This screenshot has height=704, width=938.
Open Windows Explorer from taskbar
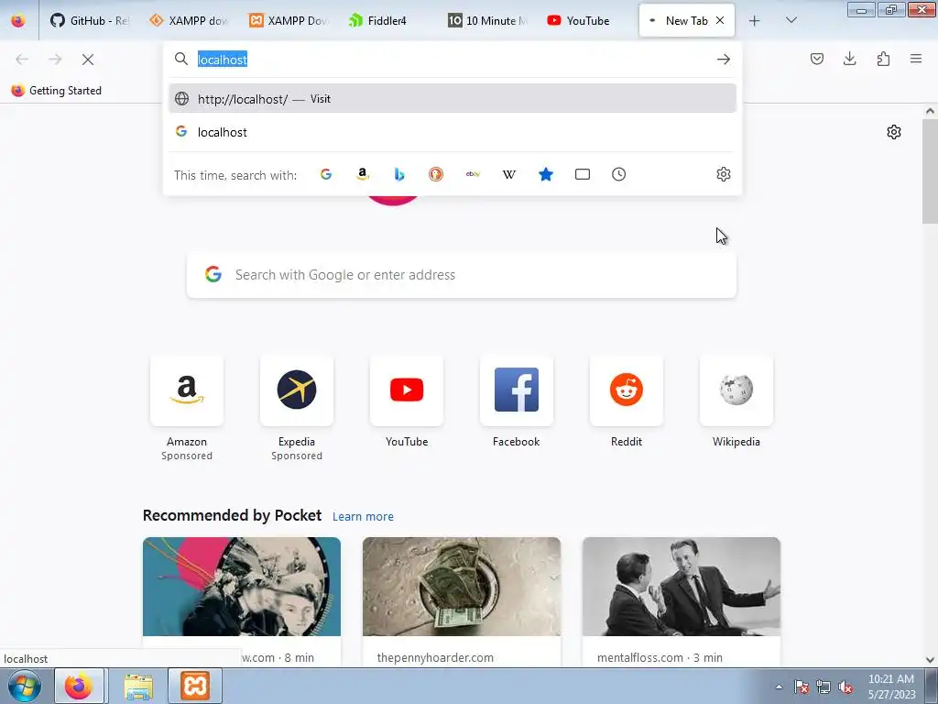[x=138, y=686]
